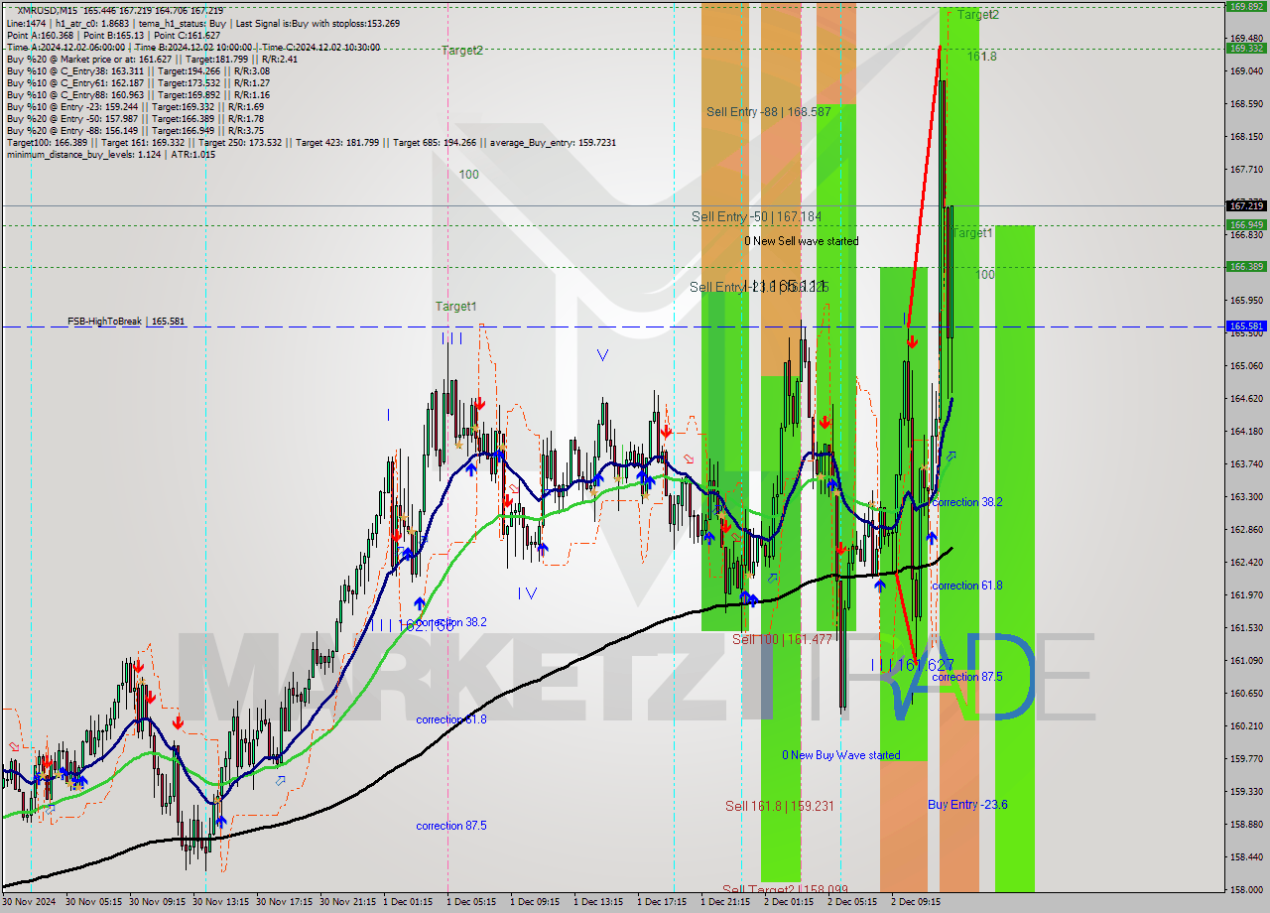
Task: Click the 'correction 87.5' label beside 161.627
Action: tap(967, 677)
